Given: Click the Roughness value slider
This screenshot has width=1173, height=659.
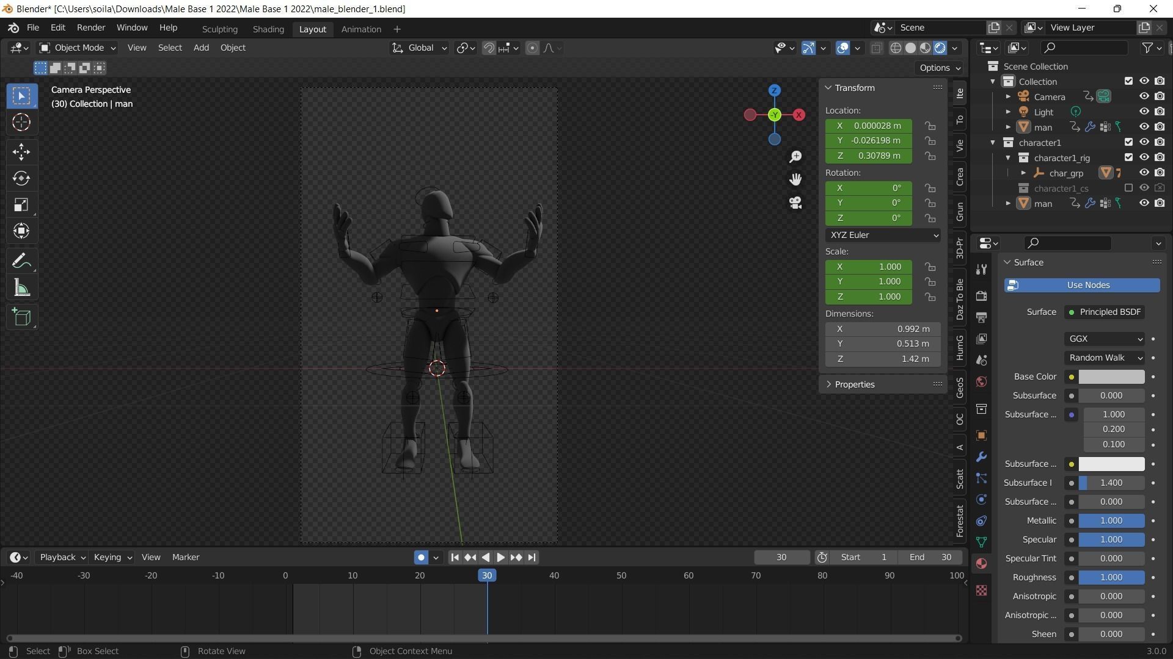Looking at the screenshot, I should click(1111, 577).
